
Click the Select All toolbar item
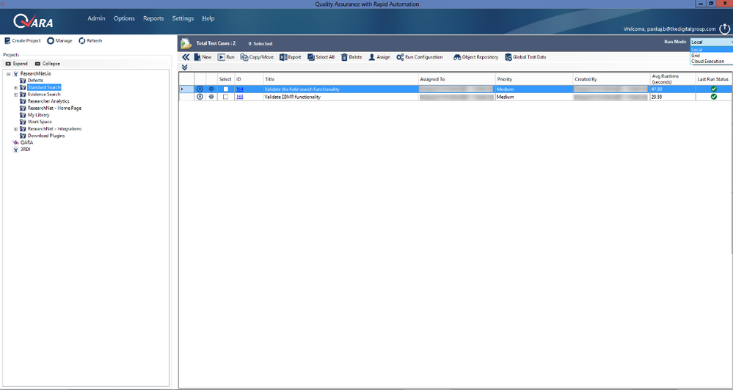(x=321, y=57)
